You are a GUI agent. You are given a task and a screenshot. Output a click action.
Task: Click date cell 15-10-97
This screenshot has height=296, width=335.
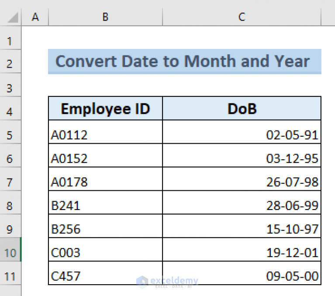coord(242,226)
